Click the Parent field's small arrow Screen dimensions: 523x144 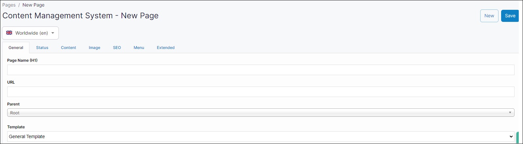pyautogui.click(x=510, y=113)
